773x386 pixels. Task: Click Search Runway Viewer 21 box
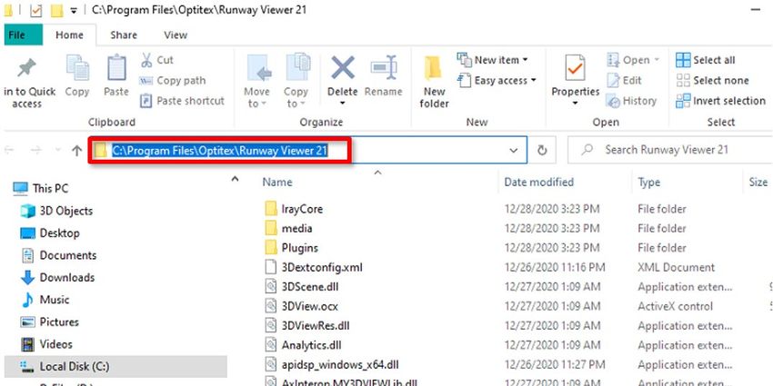pyautogui.click(x=670, y=150)
